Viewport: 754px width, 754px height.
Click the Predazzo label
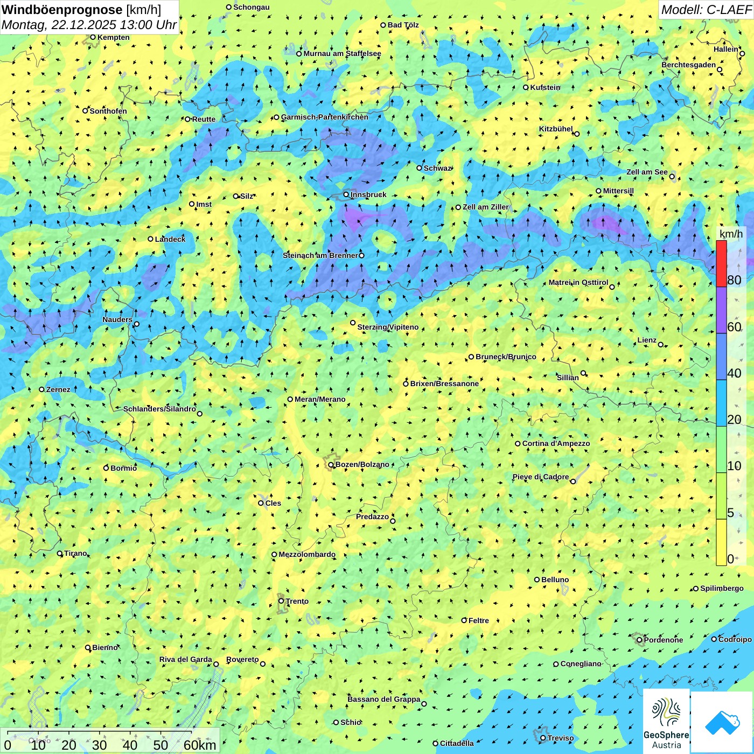pos(372,516)
